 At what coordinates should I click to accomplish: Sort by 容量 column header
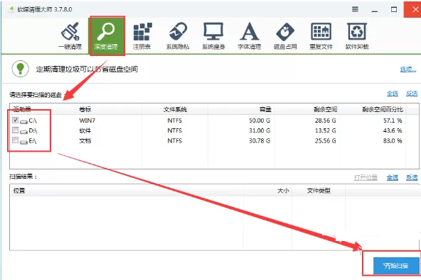[x=265, y=109]
